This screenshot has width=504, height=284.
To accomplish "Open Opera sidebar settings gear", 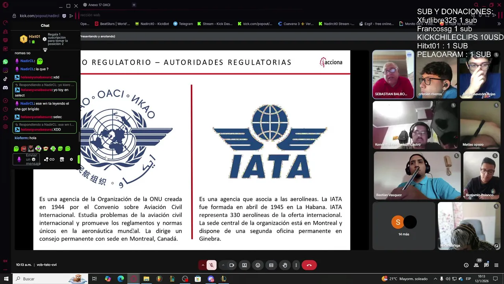I will pos(5,127).
